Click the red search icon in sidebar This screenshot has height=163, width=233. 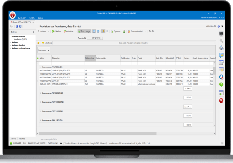(x=221, y=101)
